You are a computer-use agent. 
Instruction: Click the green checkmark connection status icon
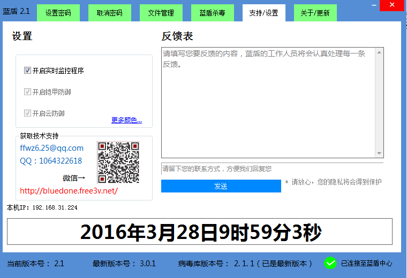(330, 263)
